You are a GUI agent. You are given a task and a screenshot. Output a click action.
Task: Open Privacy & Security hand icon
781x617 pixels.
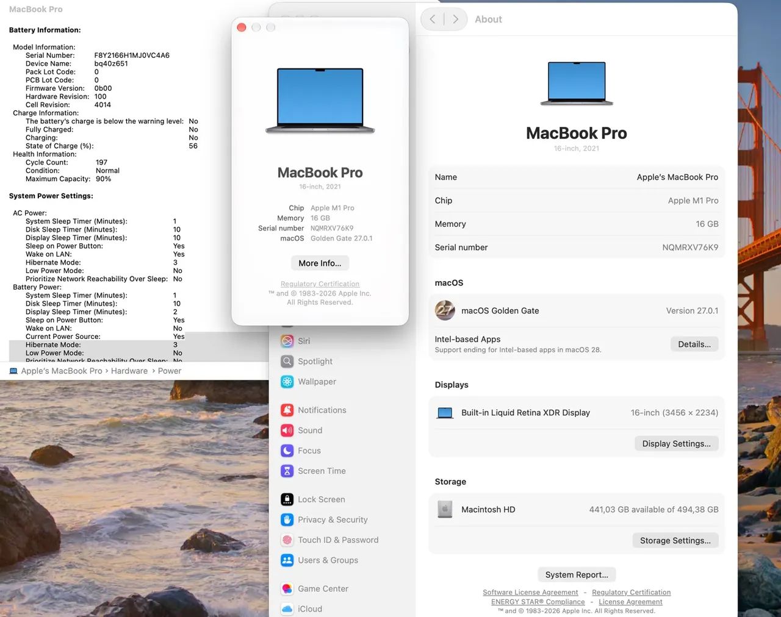coord(287,519)
